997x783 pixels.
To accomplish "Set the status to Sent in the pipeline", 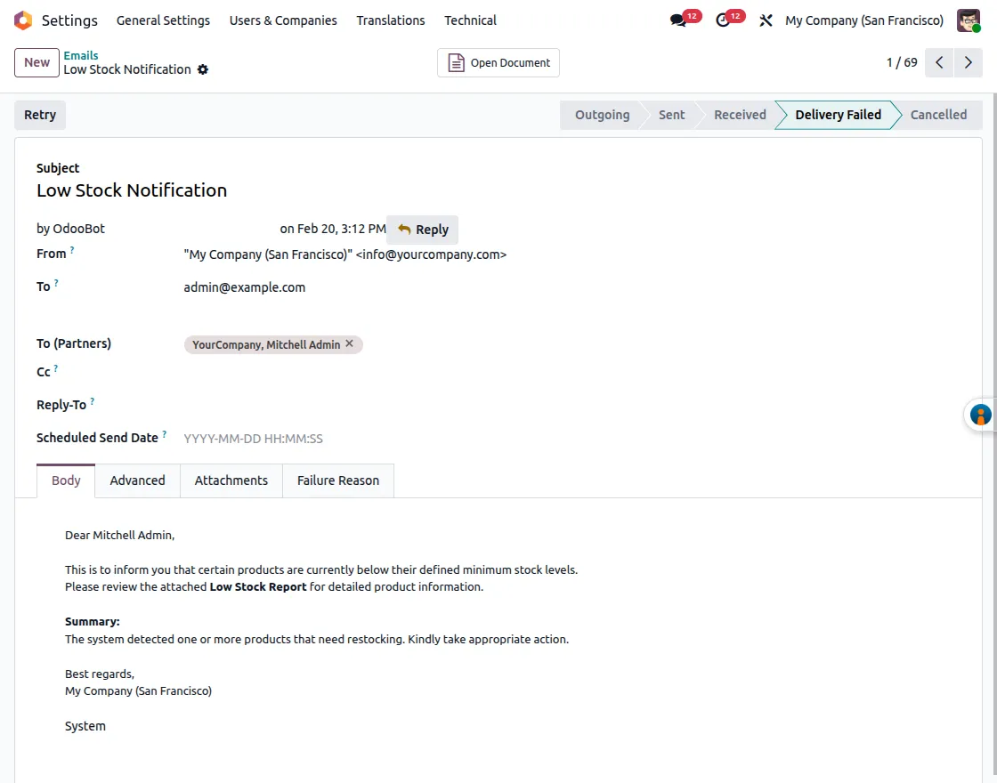I will pyautogui.click(x=671, y=114).
